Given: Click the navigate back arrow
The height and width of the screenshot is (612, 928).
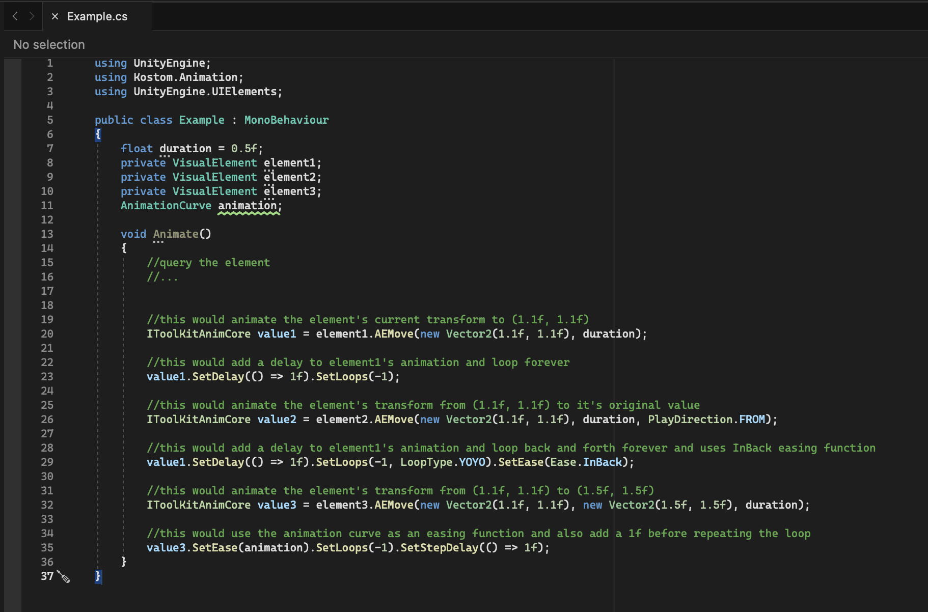Looking at the screenshot, I should (15, 16).
